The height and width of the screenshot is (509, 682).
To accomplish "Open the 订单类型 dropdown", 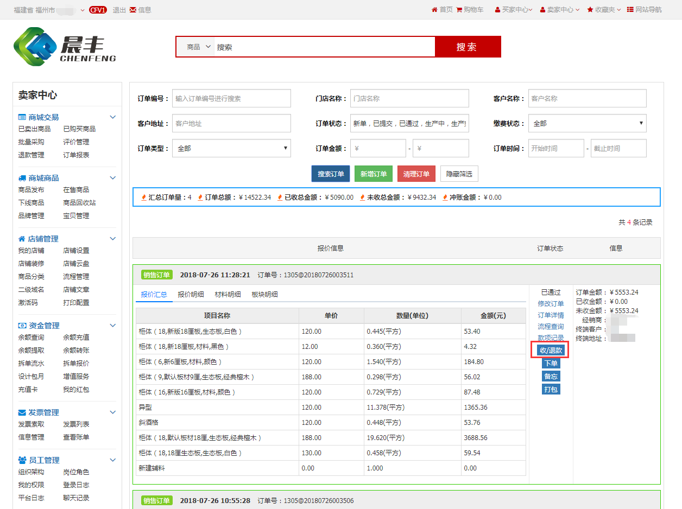I will [231, 148].
